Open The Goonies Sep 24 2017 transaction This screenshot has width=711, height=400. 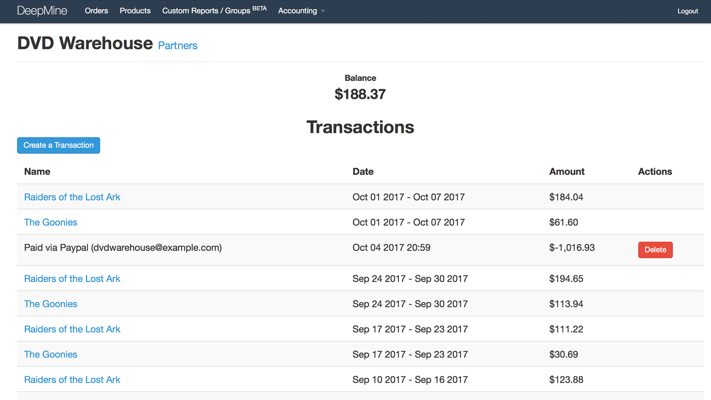click(x=51, y=304)
